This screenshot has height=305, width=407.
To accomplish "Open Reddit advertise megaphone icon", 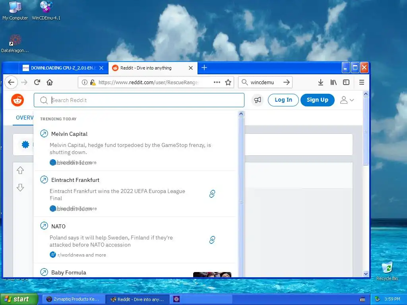I will (258, 100).
